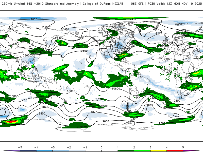Click the "-3" colorbar tick label

click(x=53, y=147)
